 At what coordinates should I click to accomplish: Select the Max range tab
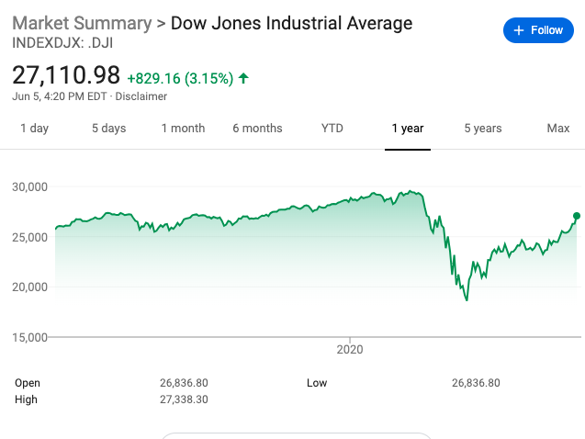(558, 129)
